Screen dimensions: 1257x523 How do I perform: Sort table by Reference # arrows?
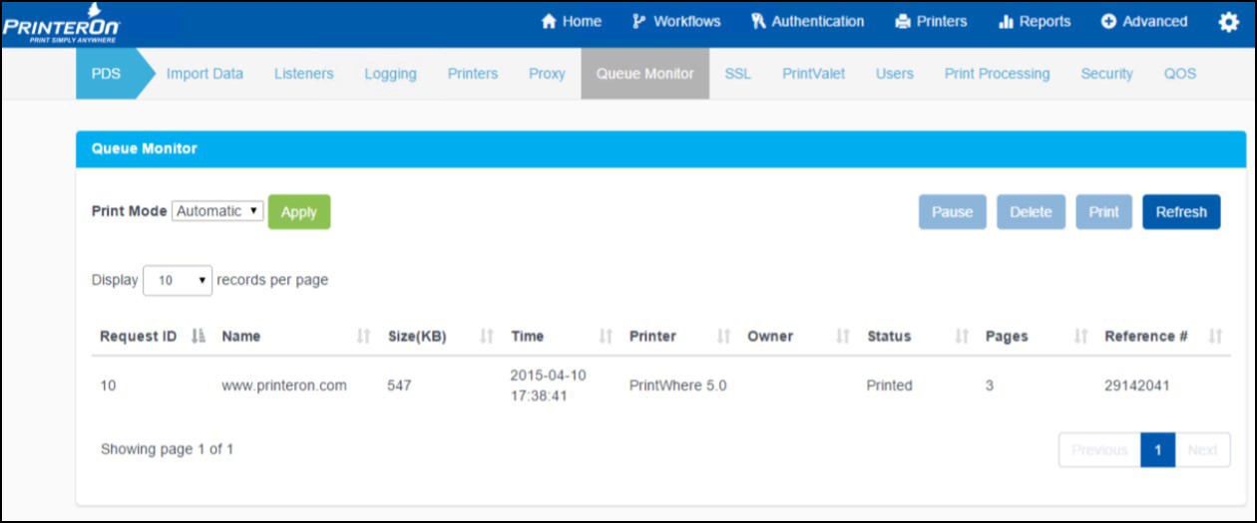click(x=1215, y=337)
